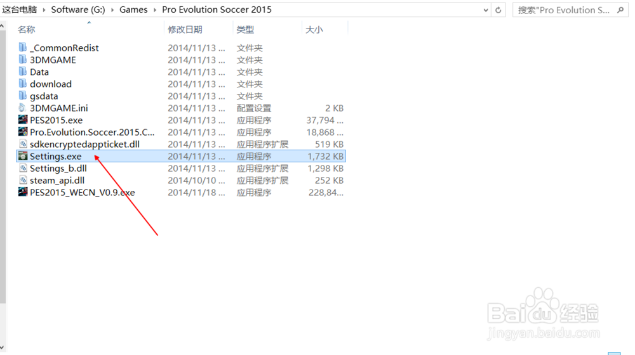Image resolution: width=635 pixels, height=355 pixels.
Task: Expand the chevron after Software (G:) in path
Action: 112,10
